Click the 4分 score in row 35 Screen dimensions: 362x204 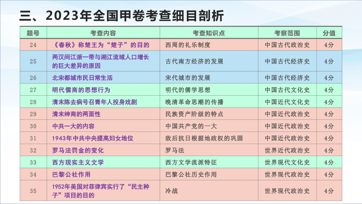click(329, 191)
